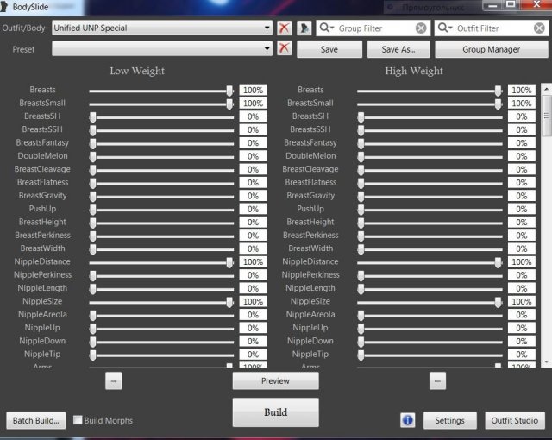Copy low weight values to high (right arrow)
Image resolution: width=552 pixels, height=440 pixels.
115,380
